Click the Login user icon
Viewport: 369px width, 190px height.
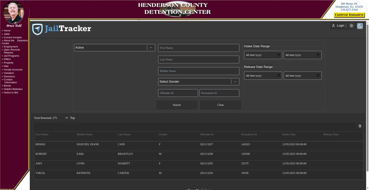coord(333,26)
